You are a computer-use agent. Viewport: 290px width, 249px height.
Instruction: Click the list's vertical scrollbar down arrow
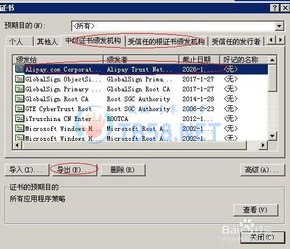272,136
